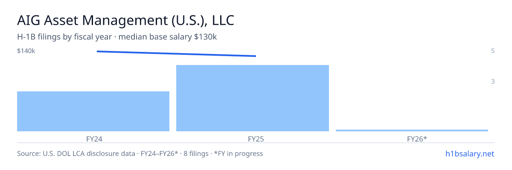Click the FY25 axis label

point(253,139)
